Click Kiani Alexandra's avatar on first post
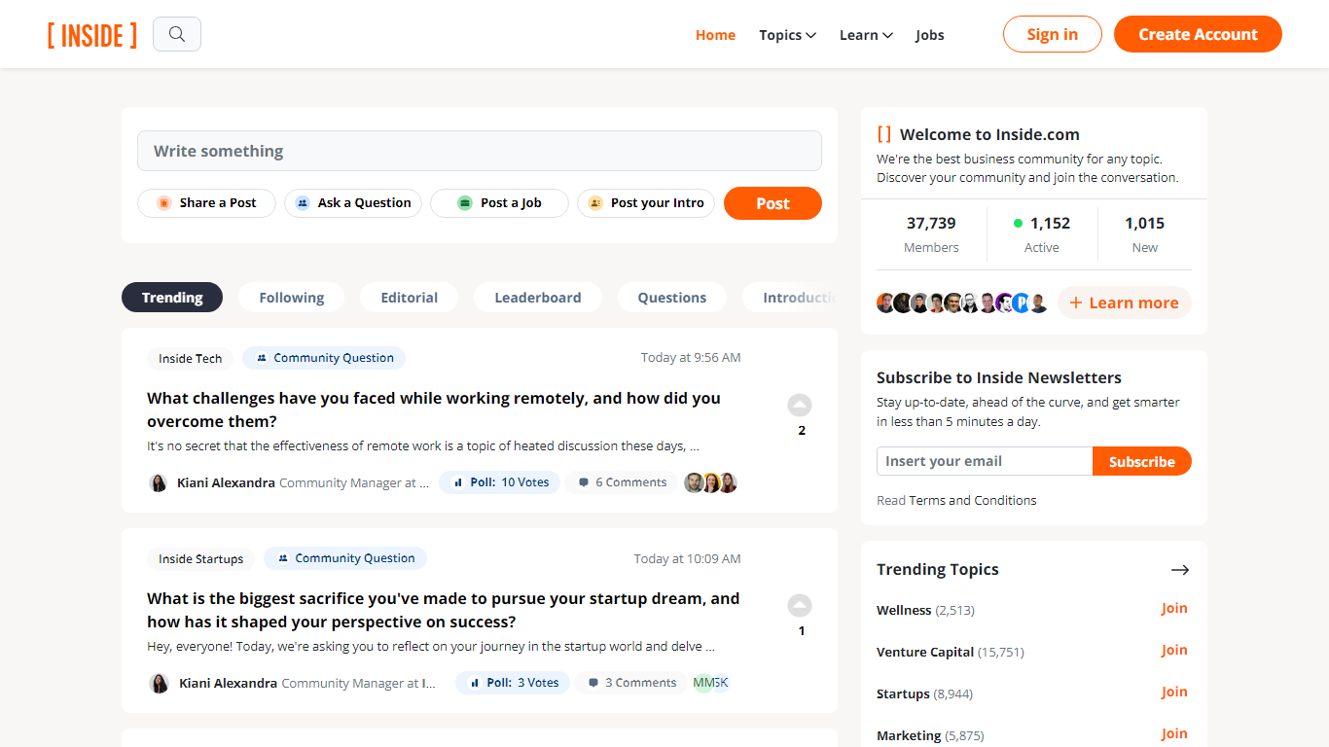 (159, 482)
